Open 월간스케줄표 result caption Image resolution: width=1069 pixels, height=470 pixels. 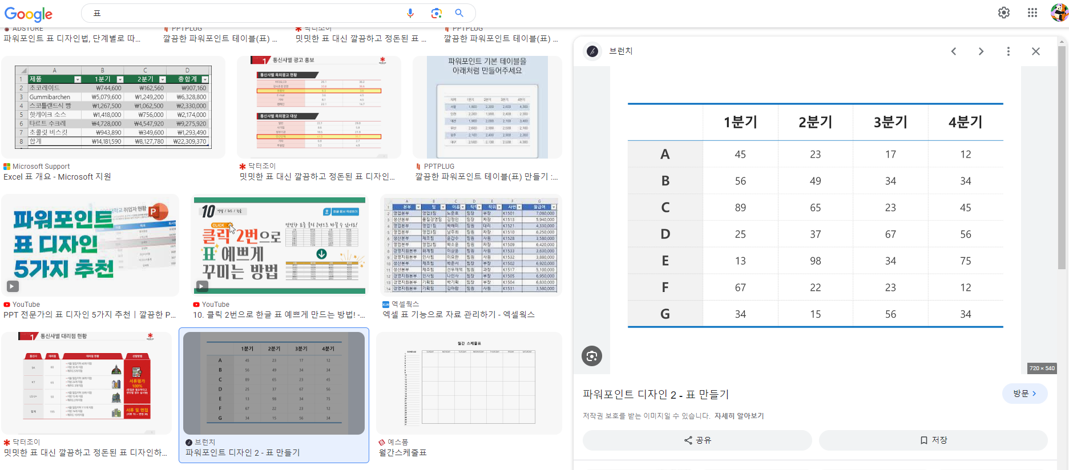coord(403,453)
